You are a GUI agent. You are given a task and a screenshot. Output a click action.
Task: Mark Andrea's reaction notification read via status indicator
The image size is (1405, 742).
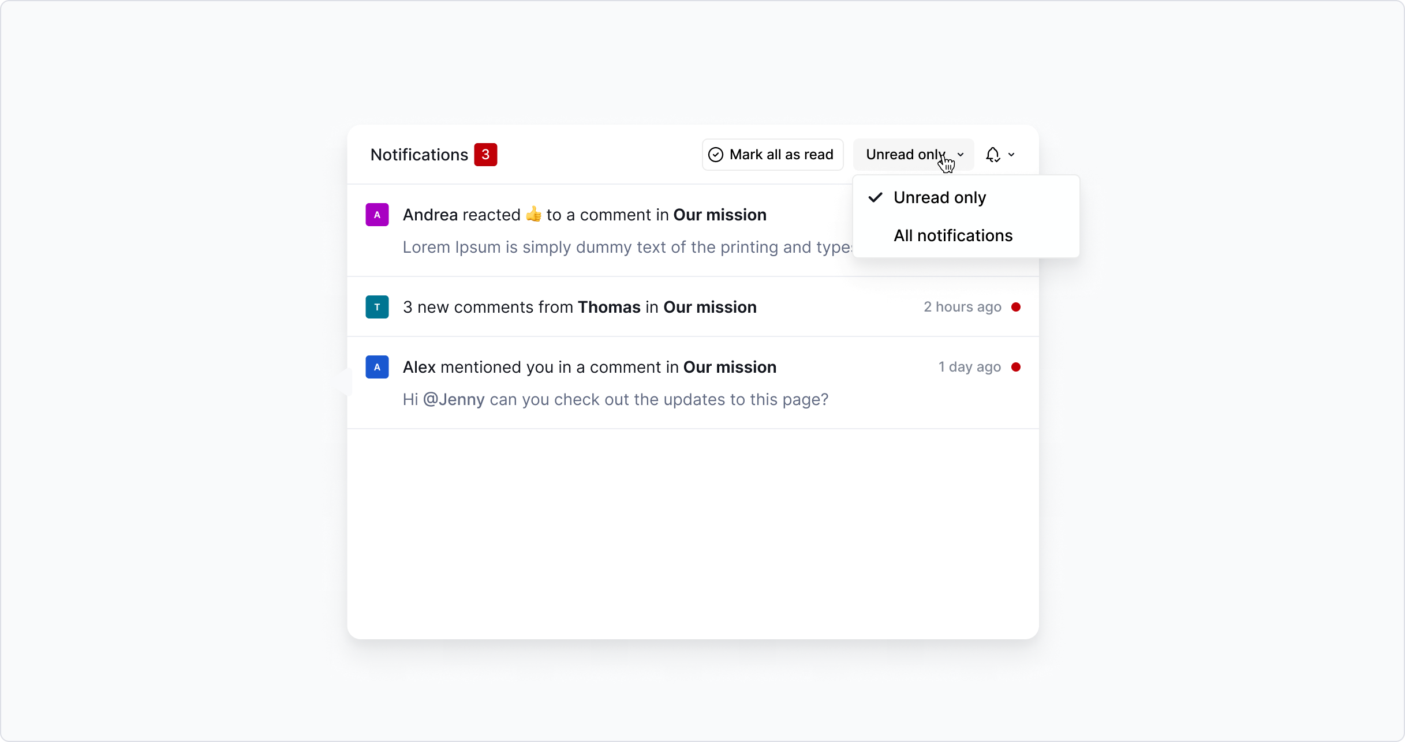pyautogui.click(x=1017, y=215)
